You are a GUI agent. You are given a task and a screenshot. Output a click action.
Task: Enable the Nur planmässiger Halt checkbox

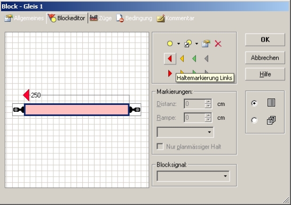pyautogui.click(x=160, y=146)
